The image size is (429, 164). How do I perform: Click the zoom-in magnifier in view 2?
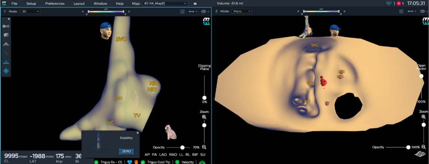[x=423, y=117]
